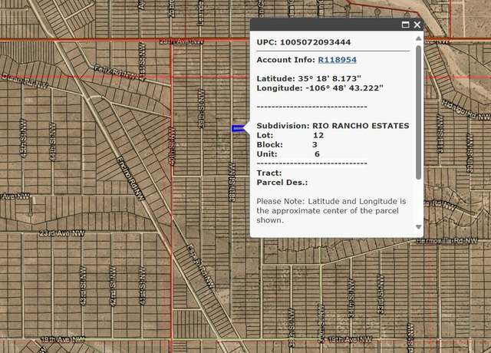
Task: Click the Encino Rd NW map label
Action: pyautogui.click(x=131, y=178)
